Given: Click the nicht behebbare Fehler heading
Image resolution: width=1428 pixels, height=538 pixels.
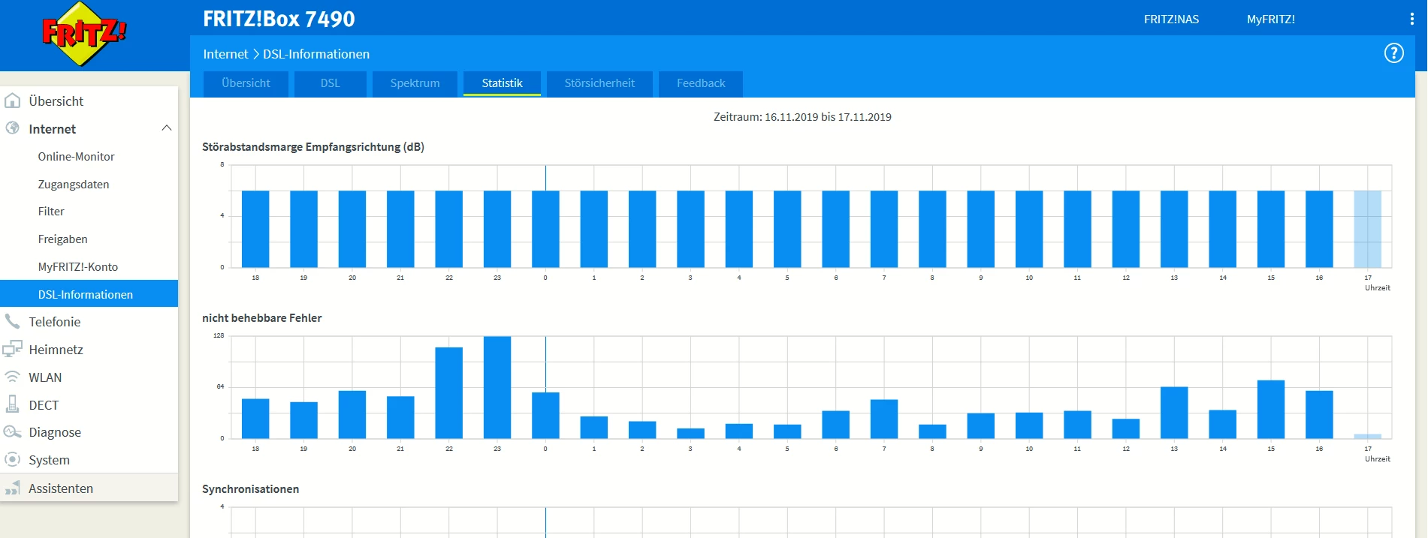Looking at the screenshot, I should click(x=261, y=318).
